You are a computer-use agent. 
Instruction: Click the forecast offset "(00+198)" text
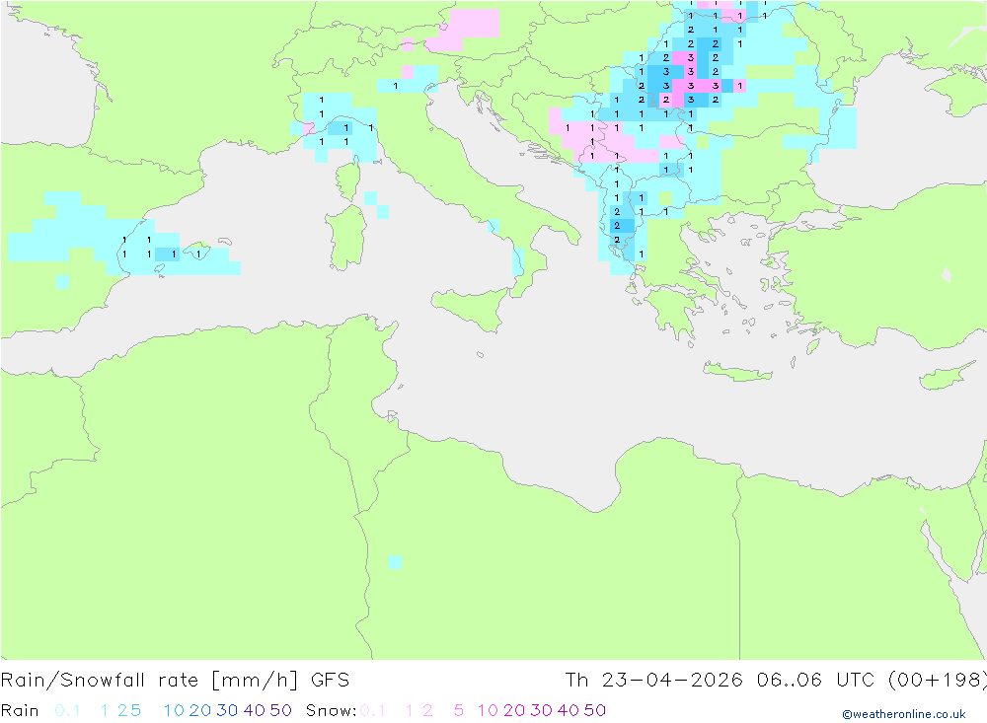(937, 681)
